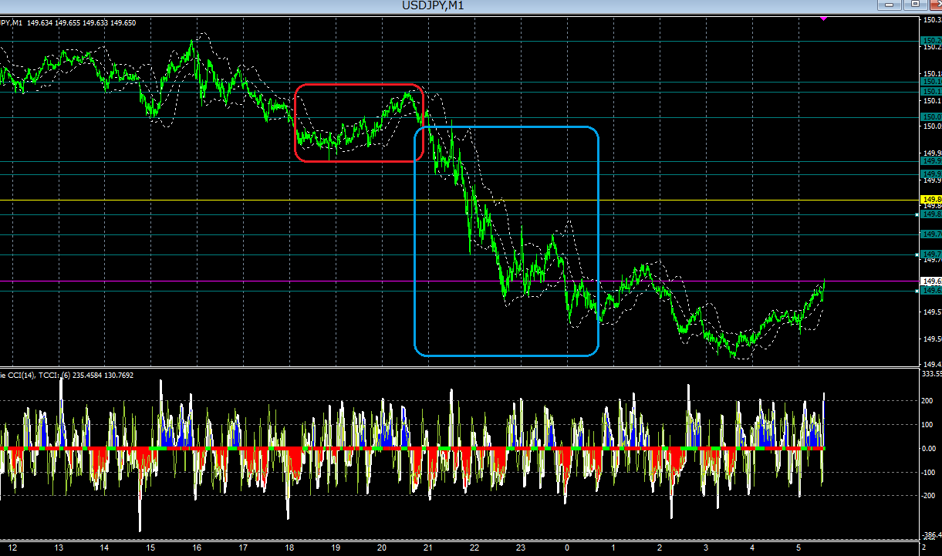942x556 pixels.
Task: Click the teal-highlighted 150.0 price label
Action: [931, 117]
